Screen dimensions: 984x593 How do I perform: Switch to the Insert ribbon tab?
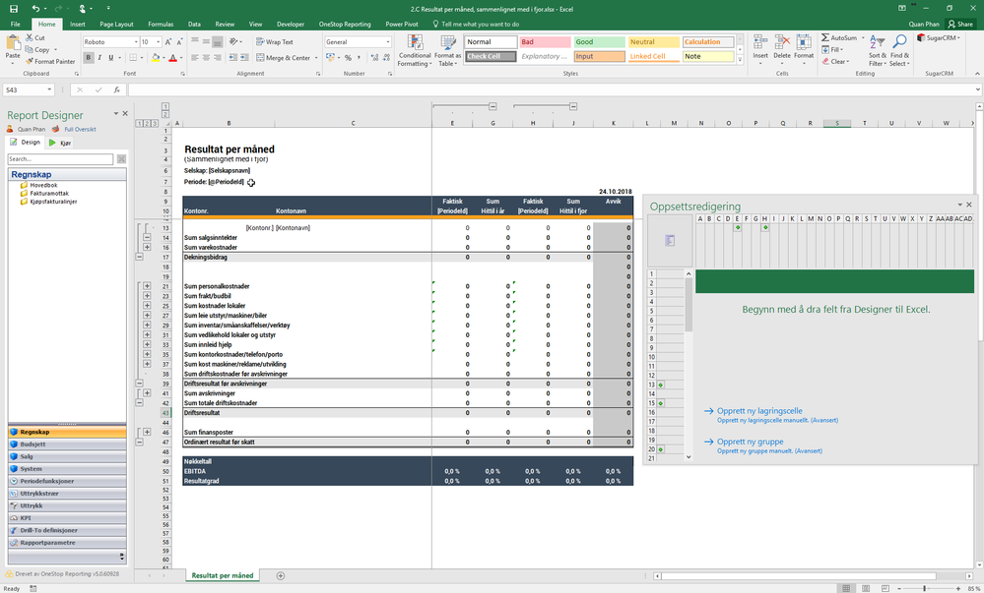[78, 24]
